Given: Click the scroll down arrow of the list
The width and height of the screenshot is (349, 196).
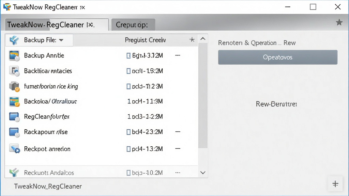Looking at the screenshot, I should tap(203, 173).
